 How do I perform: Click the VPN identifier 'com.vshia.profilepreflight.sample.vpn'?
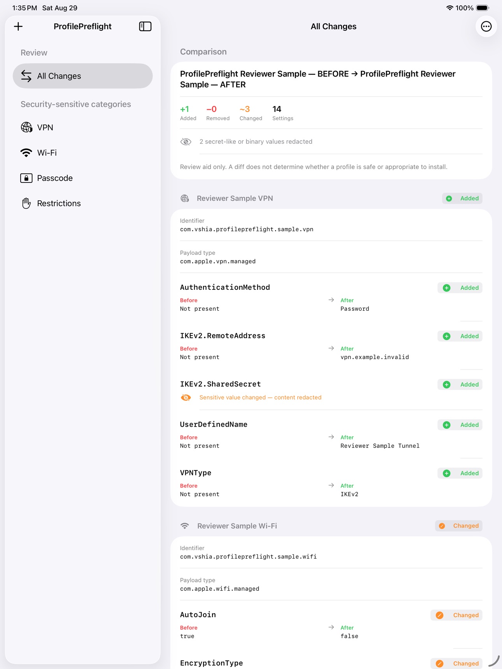(247, 229)
